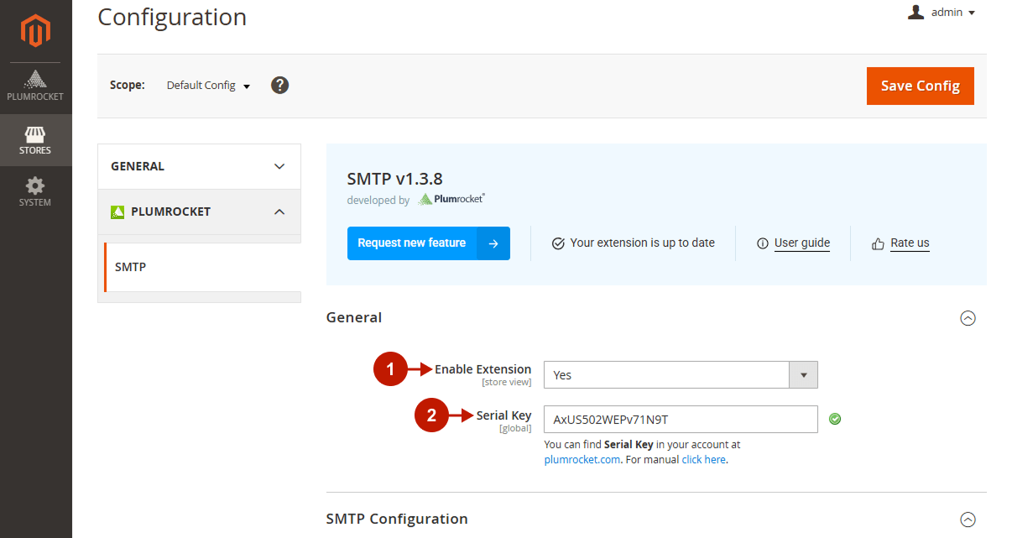
Task: Click the admin user avatar icon
Action: click(x=916, y=12)
